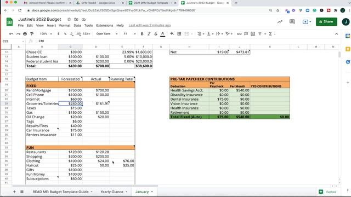Format selected cells as percent
The width and height of the screenshot is (351, 197).
pos(65,34)
